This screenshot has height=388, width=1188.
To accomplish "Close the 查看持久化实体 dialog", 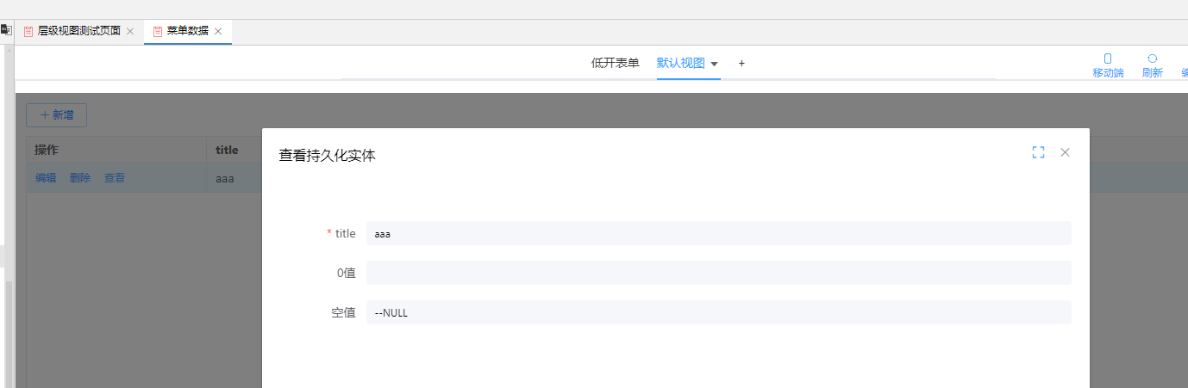I will [1065, 152].
